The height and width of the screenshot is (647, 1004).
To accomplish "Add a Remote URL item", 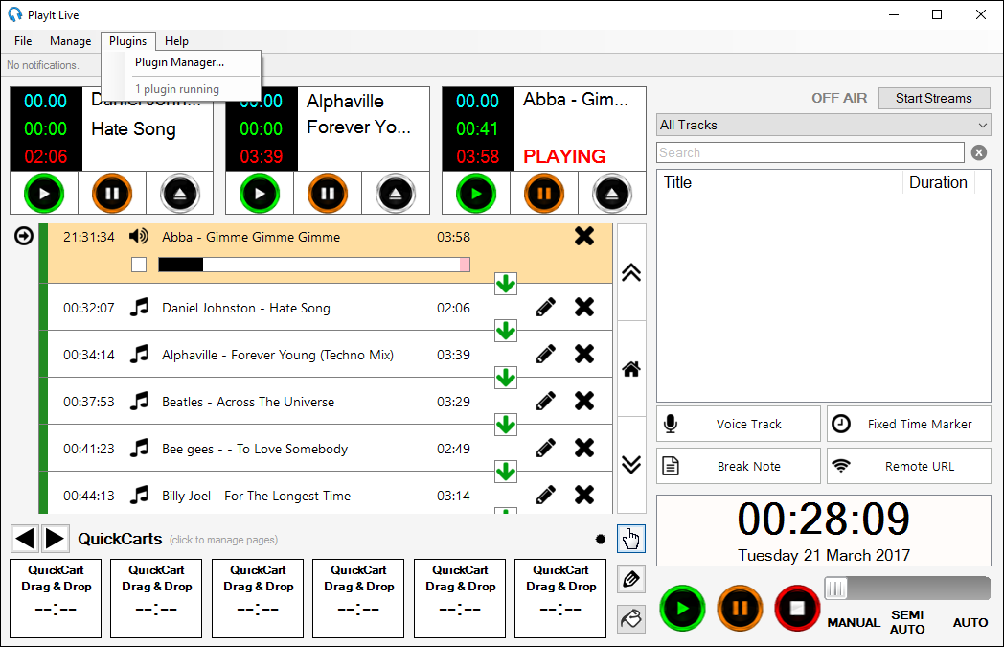I will [908, 466].
